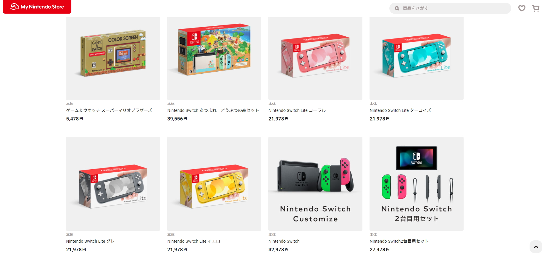Image resolution: width=542 pixels, height=256 pixels.
Task: Click Nintendo Switch Lite イエロー title link
Action: click(x=196, y=241)
